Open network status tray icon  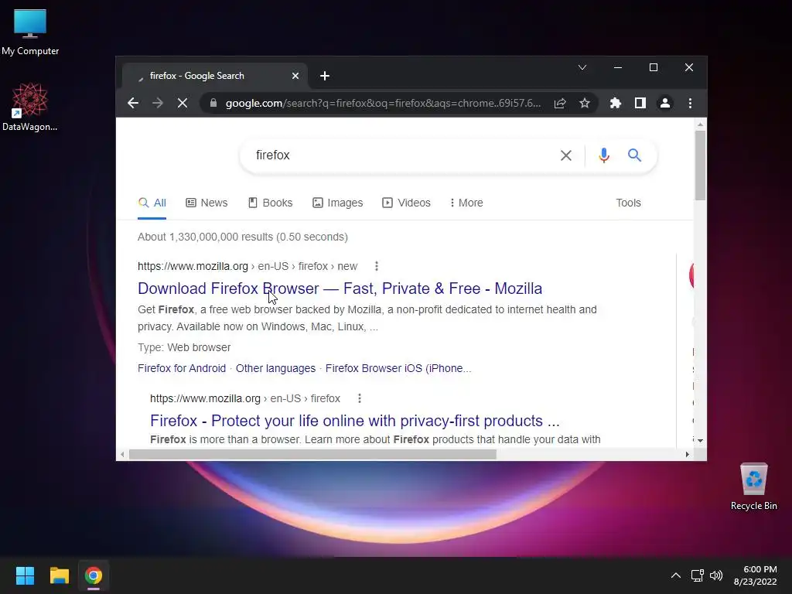tap(698, 575)
